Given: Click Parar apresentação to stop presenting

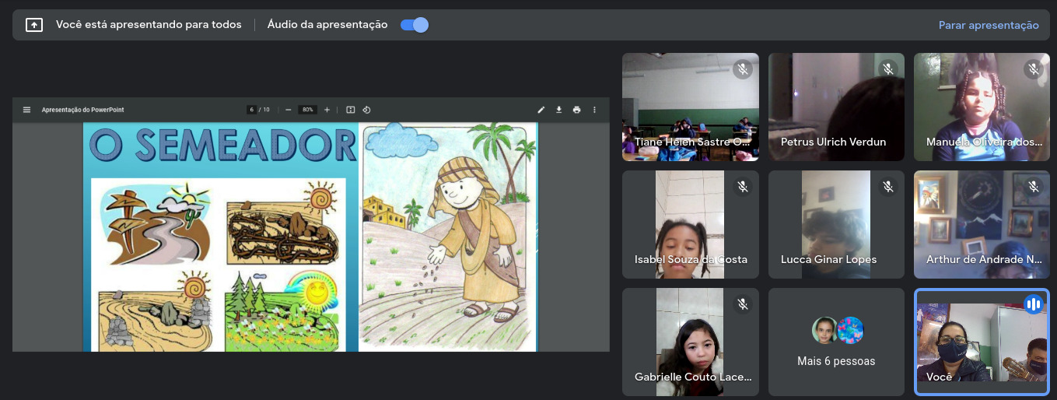Looking at the screenshot, I should (x=988, y=25).
